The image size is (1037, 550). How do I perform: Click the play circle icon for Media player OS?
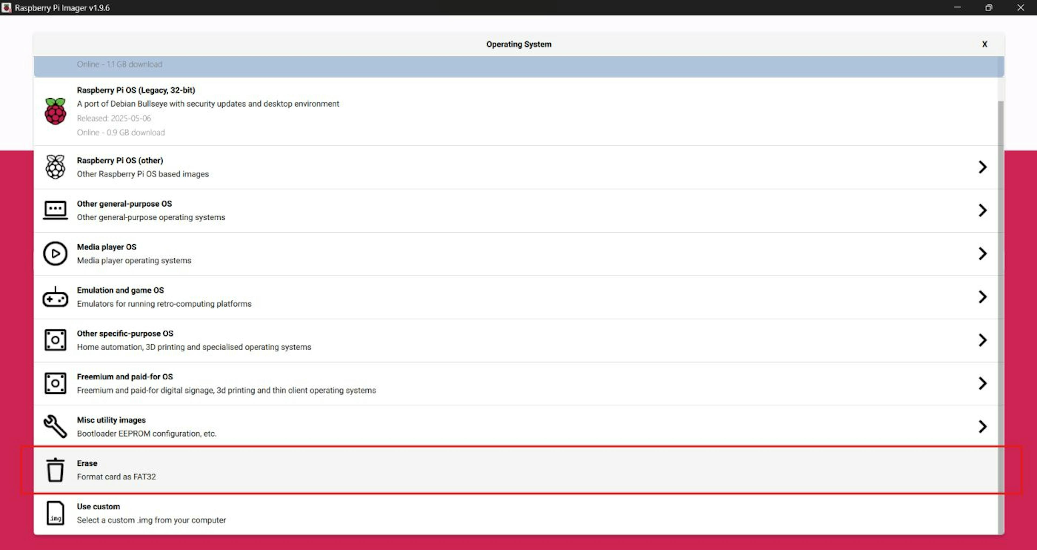tap(55, 254)
